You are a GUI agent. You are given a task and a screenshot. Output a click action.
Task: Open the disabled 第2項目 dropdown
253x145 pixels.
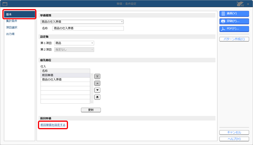click(x=74, y=50)
